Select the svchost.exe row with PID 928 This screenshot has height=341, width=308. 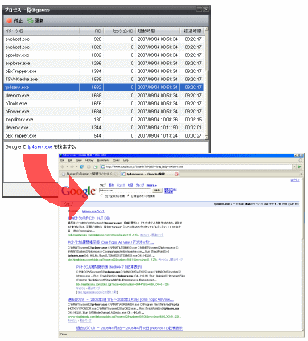pos(104,39)
